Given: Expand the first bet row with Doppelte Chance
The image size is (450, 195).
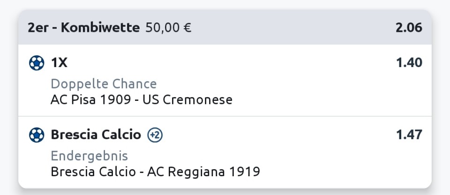Looking at the screenshot, I should 225,81.
